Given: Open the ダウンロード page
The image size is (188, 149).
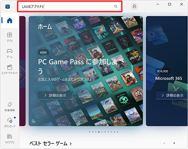Looking at the screenshot, I should coord(10,123).
